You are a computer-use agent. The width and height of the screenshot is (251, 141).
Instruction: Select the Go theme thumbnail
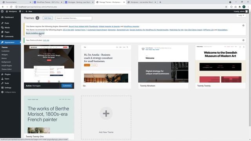pos(106,64)
